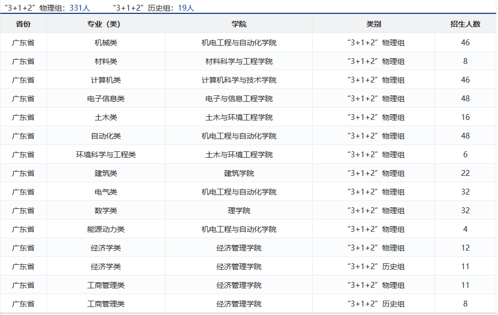Click enrollment number 46 in 计算机类 row
This screenshot has height=315, width=498.
click(465, 80)
